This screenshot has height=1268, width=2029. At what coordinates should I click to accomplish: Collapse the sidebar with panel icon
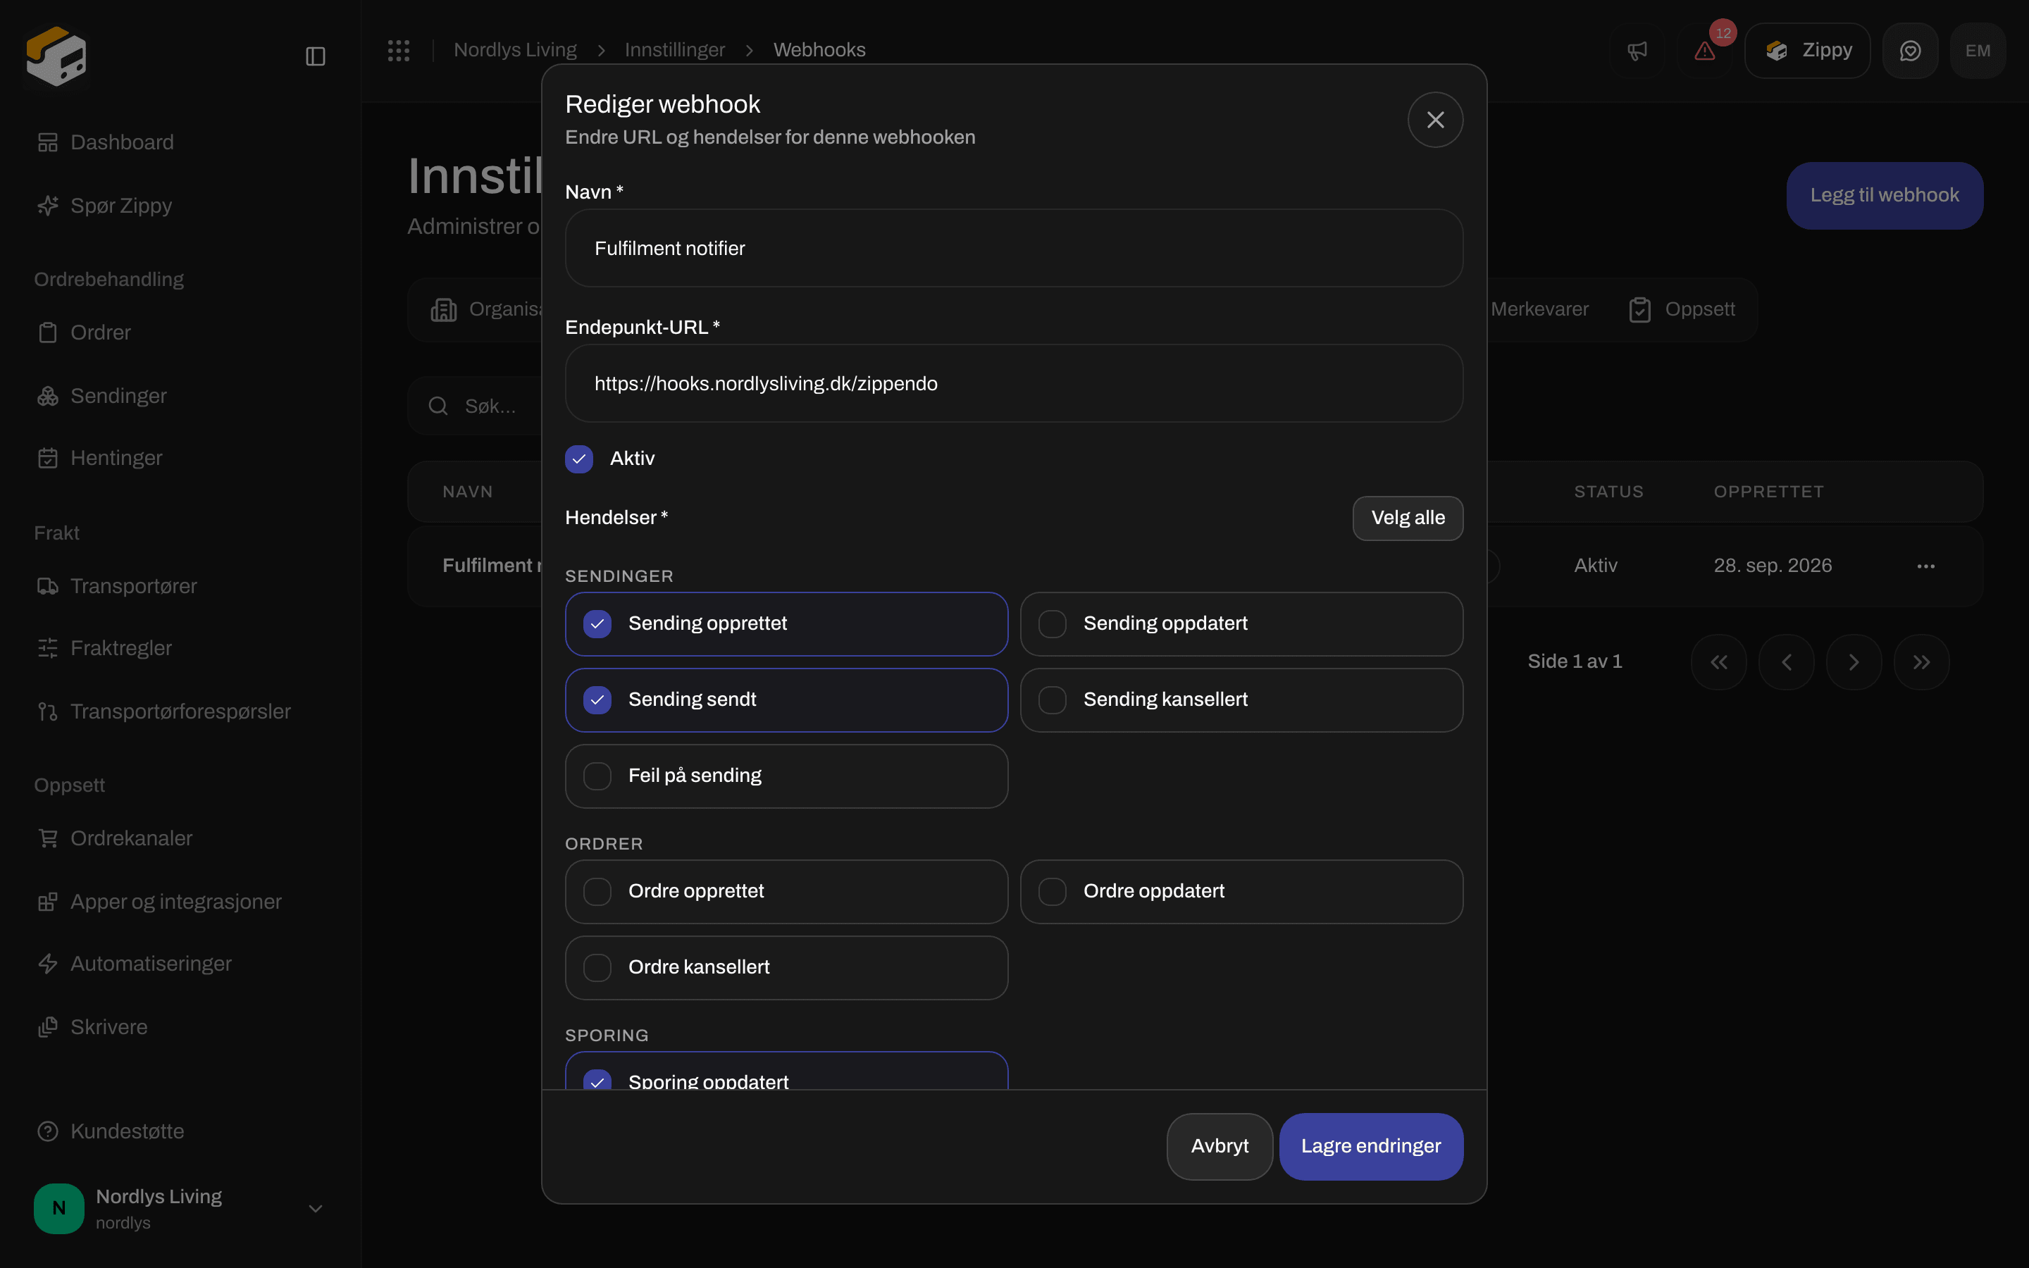pyautogui.click(x=315, y=56)
